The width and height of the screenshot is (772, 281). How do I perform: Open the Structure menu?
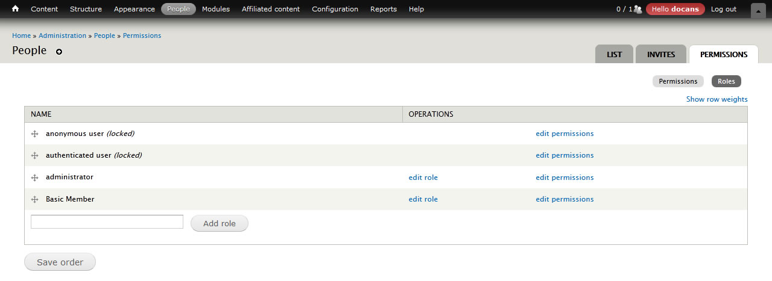[x=86, y=9]
